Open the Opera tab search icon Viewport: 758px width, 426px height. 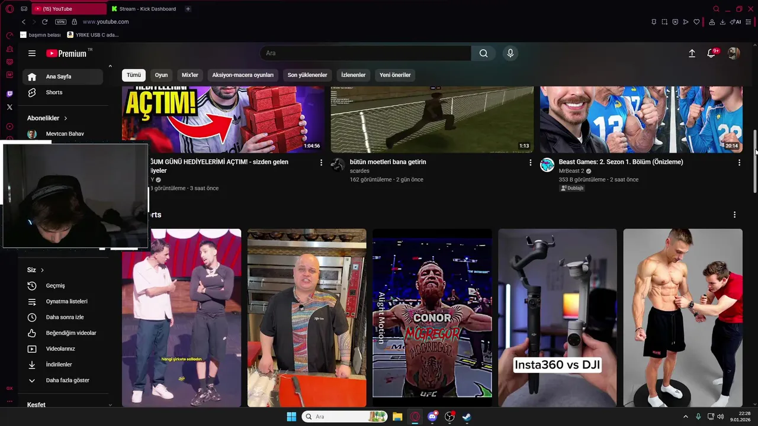pos(717,9)
